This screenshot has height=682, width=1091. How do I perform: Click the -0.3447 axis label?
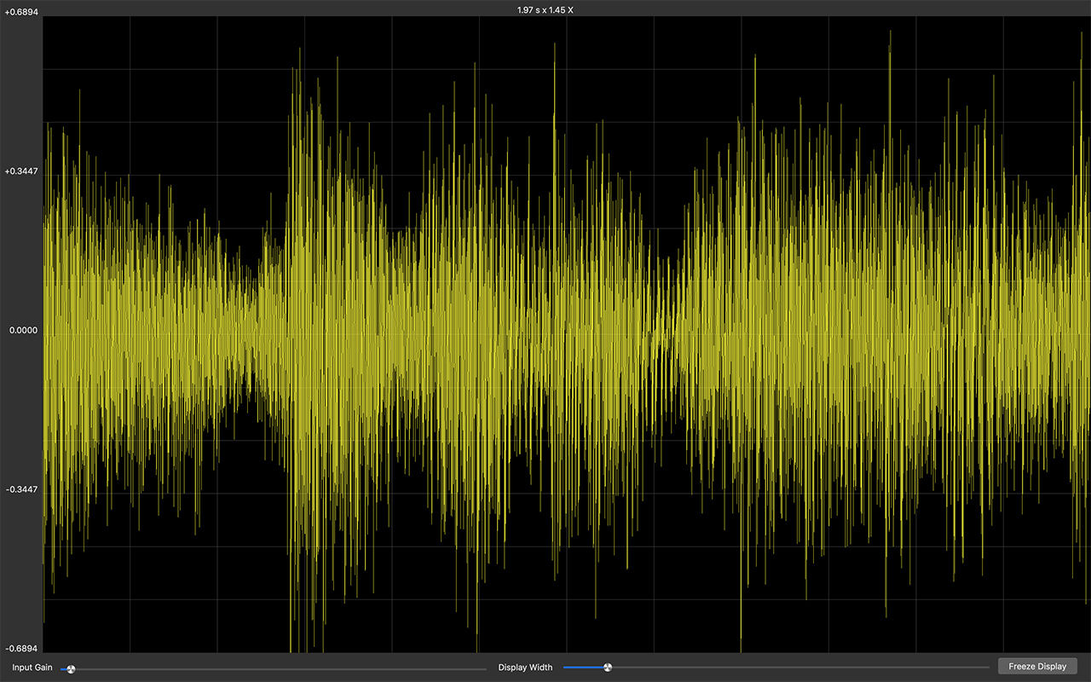(20, 489)
